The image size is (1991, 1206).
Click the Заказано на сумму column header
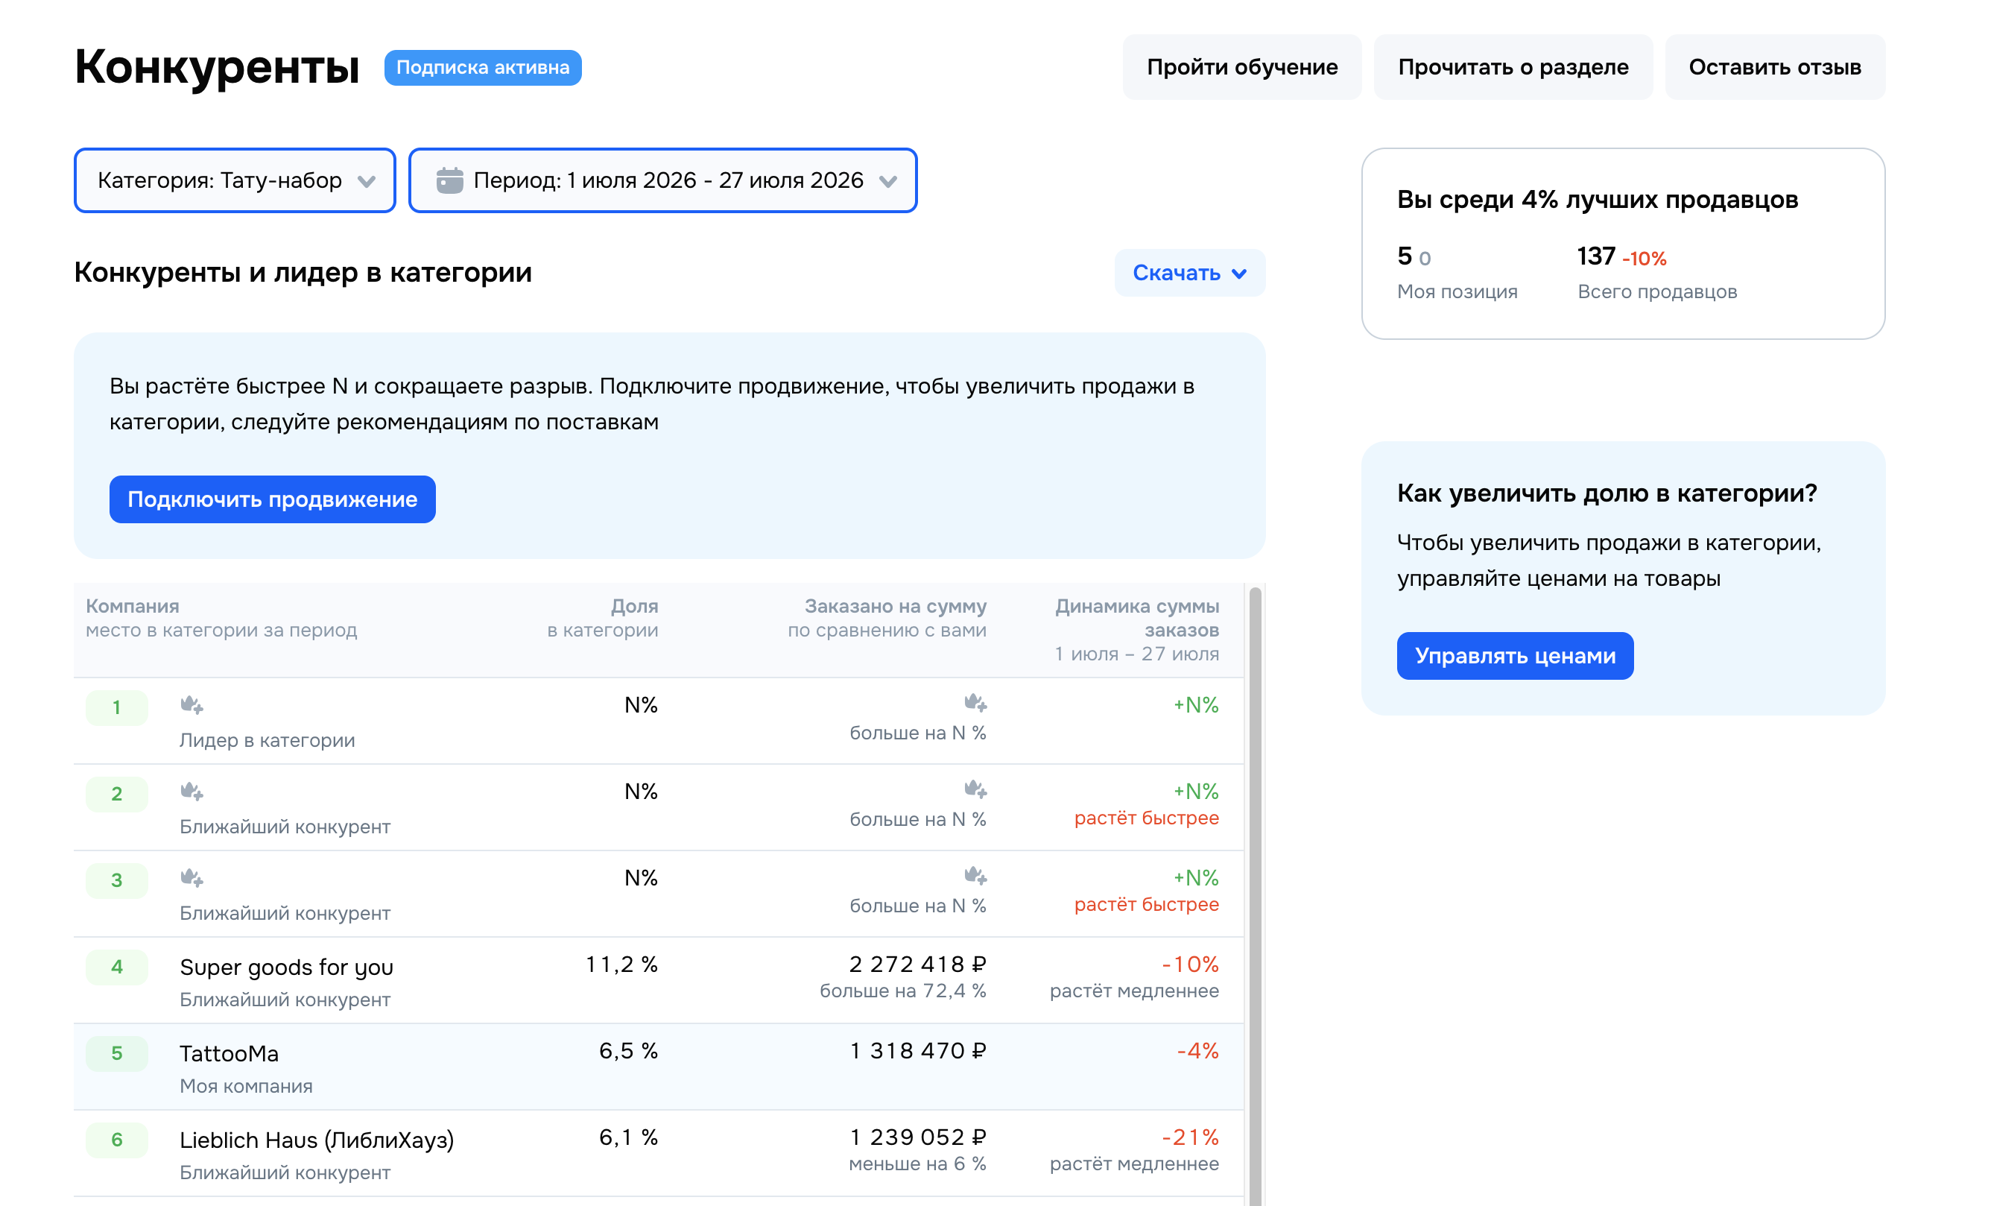tap(887, 618)
